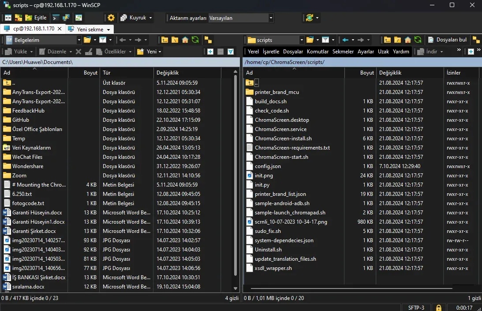Open the Yerel menu

coord(253,51)
